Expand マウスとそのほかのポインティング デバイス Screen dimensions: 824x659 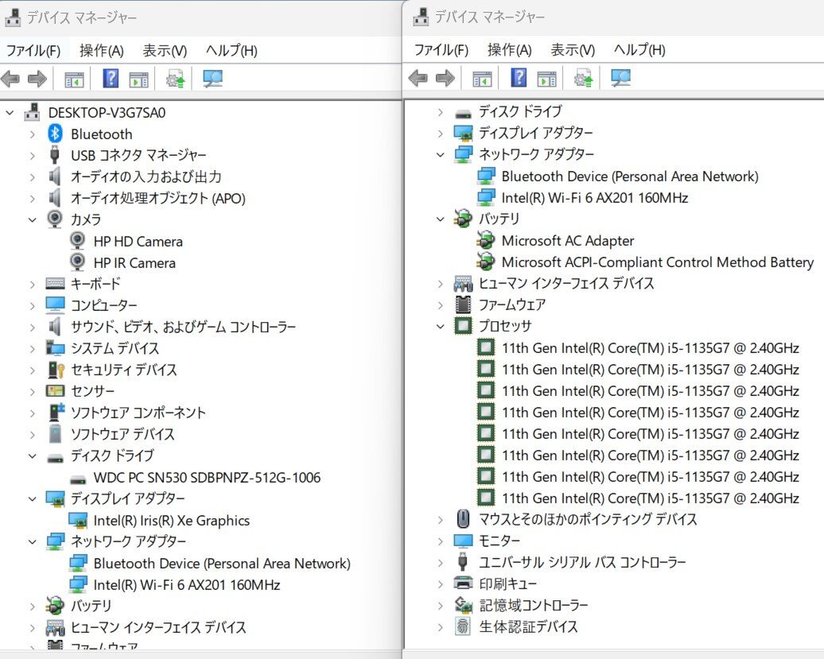(440, 519)
